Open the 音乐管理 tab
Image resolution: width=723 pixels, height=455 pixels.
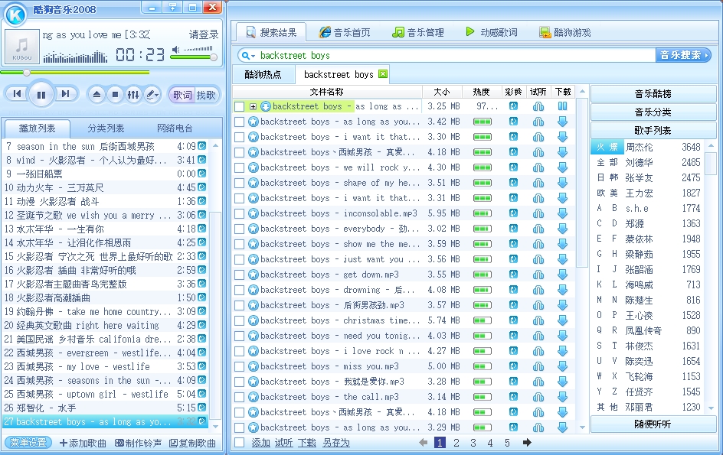tap(418, 32)
